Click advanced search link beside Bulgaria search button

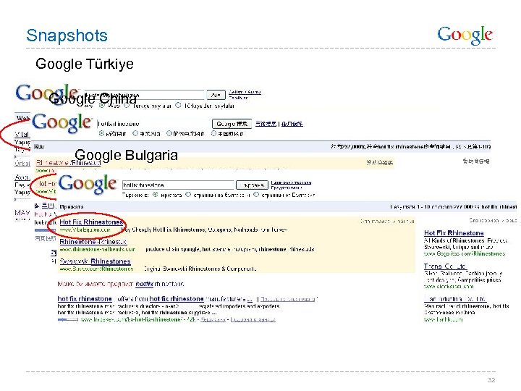pyautogui.click(x=291, y=182)
